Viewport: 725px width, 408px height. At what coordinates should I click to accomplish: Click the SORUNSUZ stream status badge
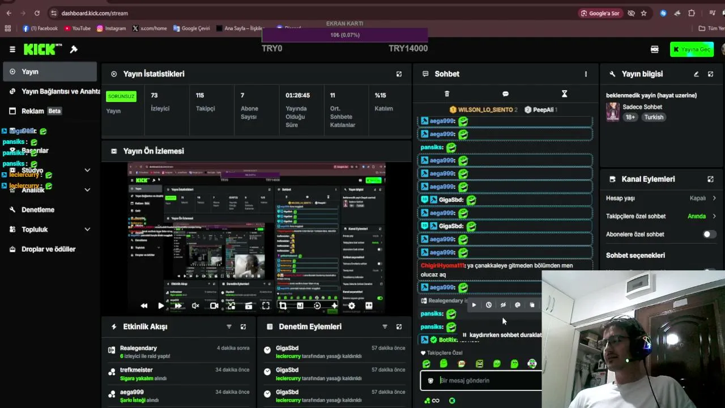(x=121, y=96)
